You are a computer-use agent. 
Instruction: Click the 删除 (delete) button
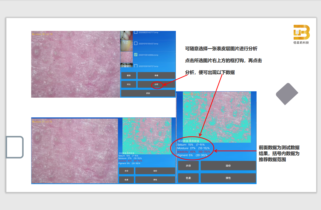coord(129,75)
